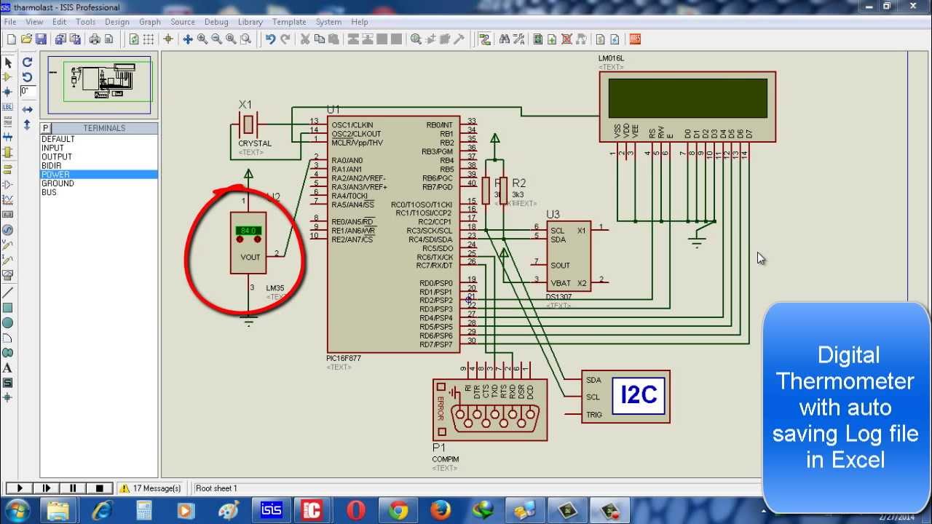932x524 pixels.
Task: Zoom to view entire sheet
Action: pyautogui.click(x=232, y=39)
